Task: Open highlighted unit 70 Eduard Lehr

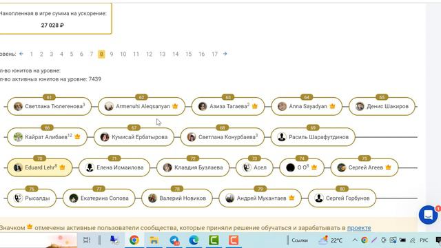Action: pos(40,167)
